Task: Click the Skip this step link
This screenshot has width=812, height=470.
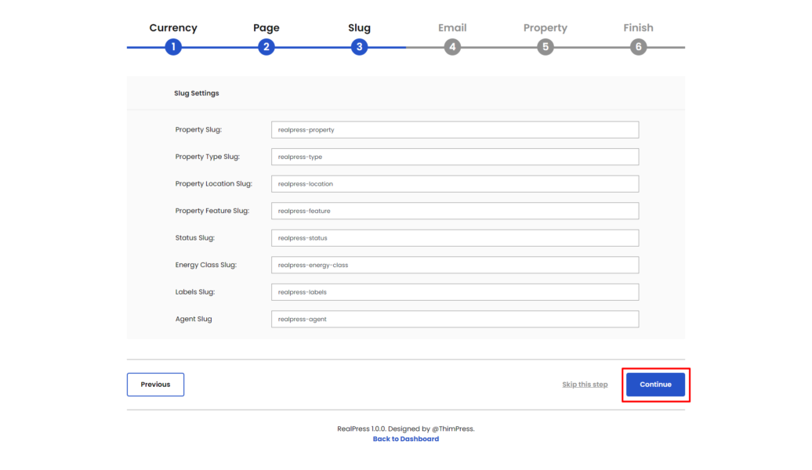Action: point(585,385)
